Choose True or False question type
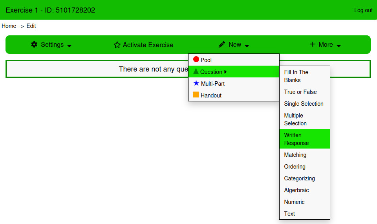 (x=300, y=92)
